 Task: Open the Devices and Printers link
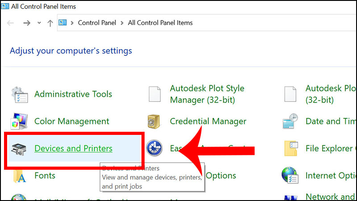(x=73, y=148)
